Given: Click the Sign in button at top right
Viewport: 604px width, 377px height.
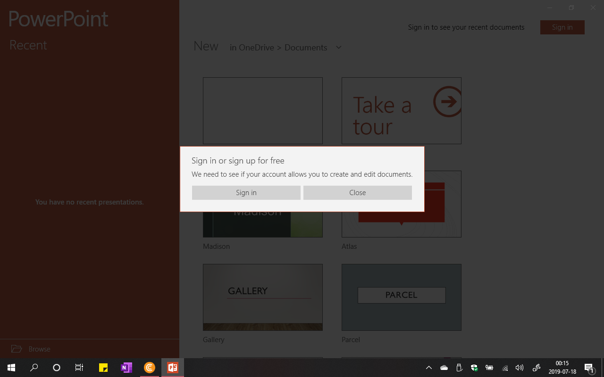Looking at the screenshot, I should (562, 27).
